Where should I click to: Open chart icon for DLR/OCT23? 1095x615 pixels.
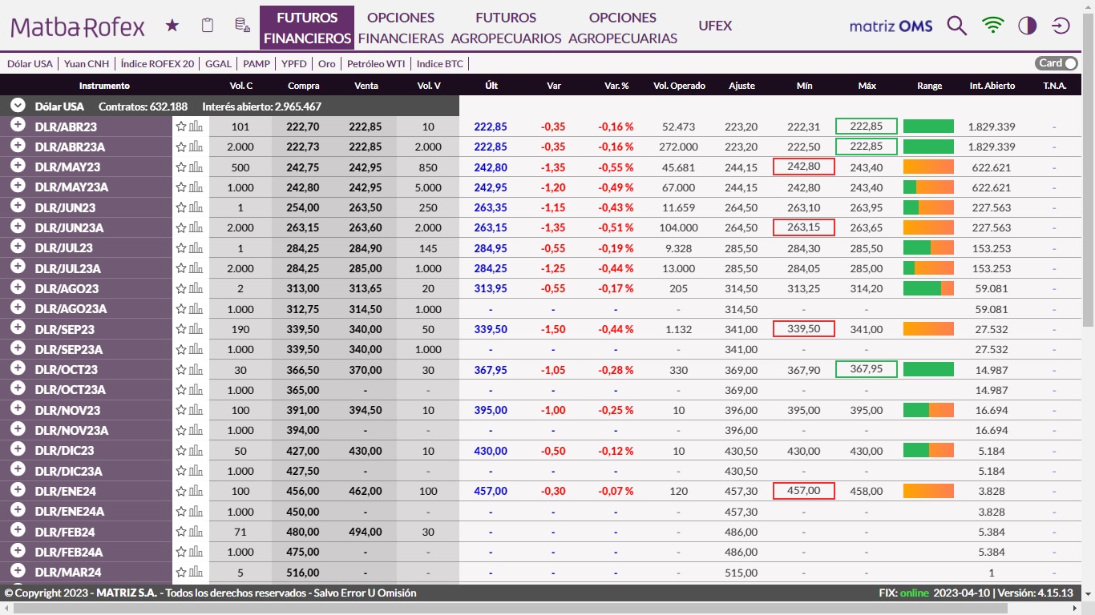pyautogui.click(x=196, y=370)
